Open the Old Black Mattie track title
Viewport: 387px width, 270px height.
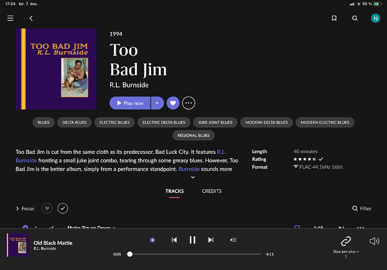tap(53, 243)
